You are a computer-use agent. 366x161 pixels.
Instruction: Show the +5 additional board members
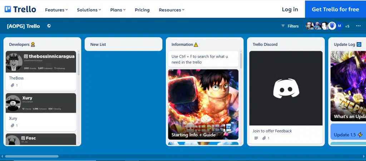click(347, 26)
